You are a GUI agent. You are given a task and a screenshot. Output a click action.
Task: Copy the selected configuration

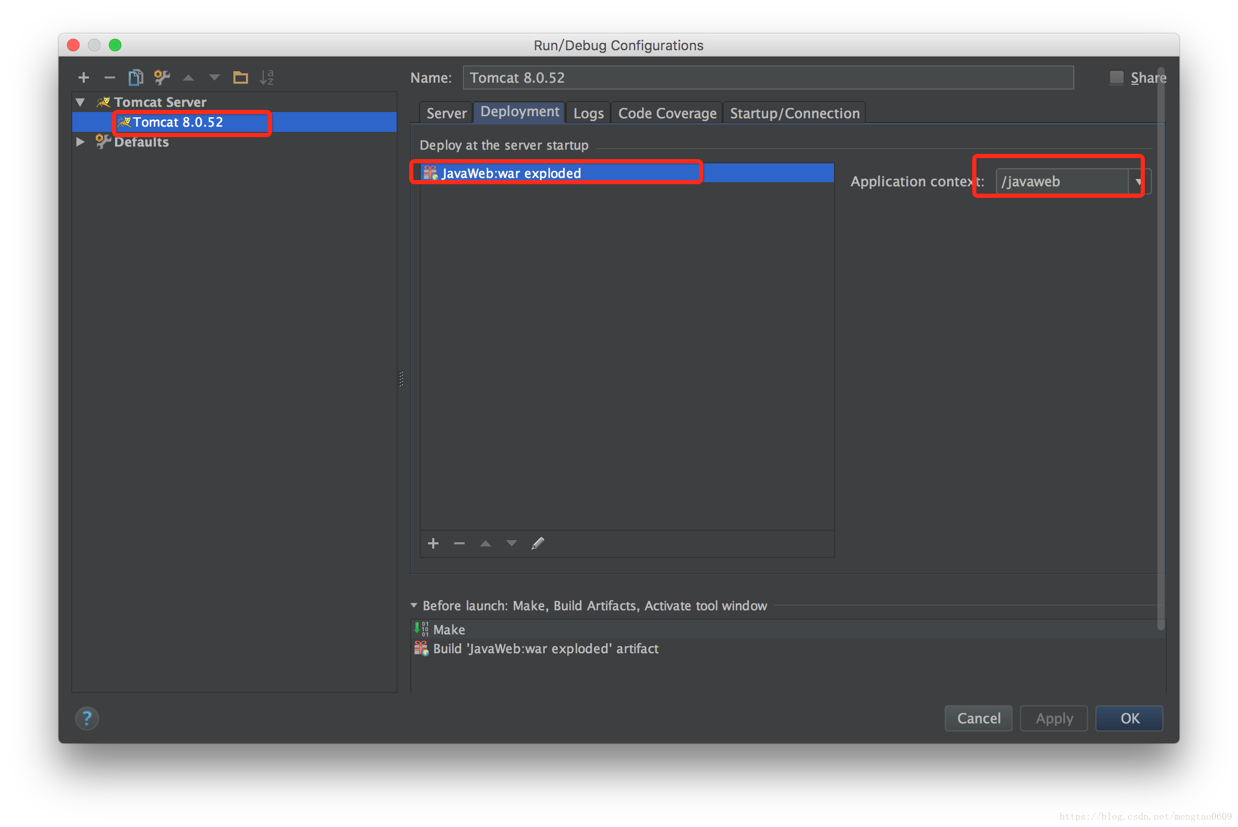tap(136, 77)
